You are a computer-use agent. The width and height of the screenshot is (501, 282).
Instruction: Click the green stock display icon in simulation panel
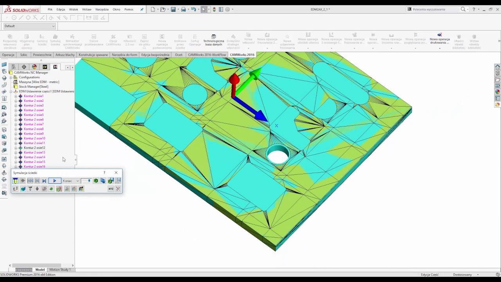96,181
